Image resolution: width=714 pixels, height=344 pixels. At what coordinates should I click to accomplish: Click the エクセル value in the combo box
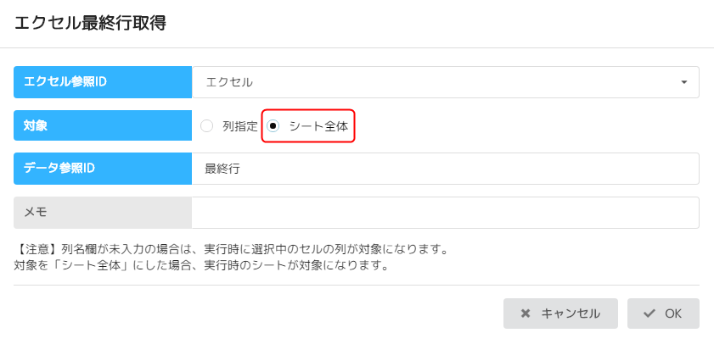tap(229, 82)
